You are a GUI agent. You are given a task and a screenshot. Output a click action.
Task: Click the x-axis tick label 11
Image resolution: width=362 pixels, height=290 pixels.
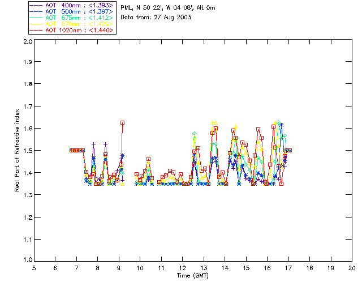(x=161, y=268)
